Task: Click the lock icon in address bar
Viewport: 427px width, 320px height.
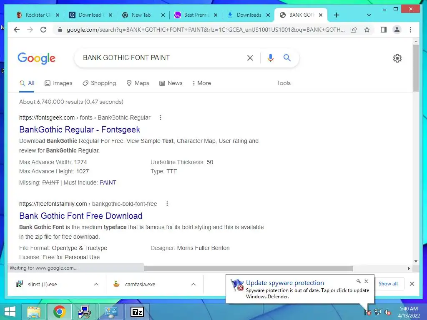Action: click(60, 30)
